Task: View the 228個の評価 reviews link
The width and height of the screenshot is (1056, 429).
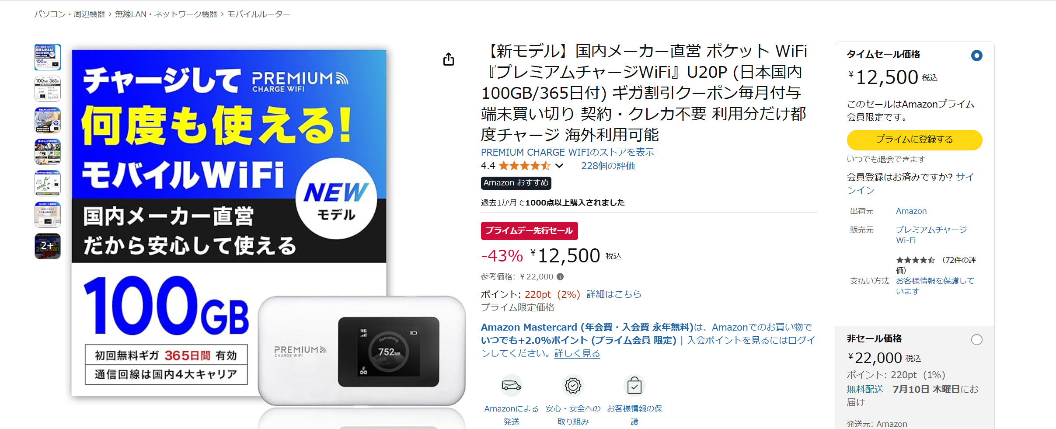Action: (608, 166)
